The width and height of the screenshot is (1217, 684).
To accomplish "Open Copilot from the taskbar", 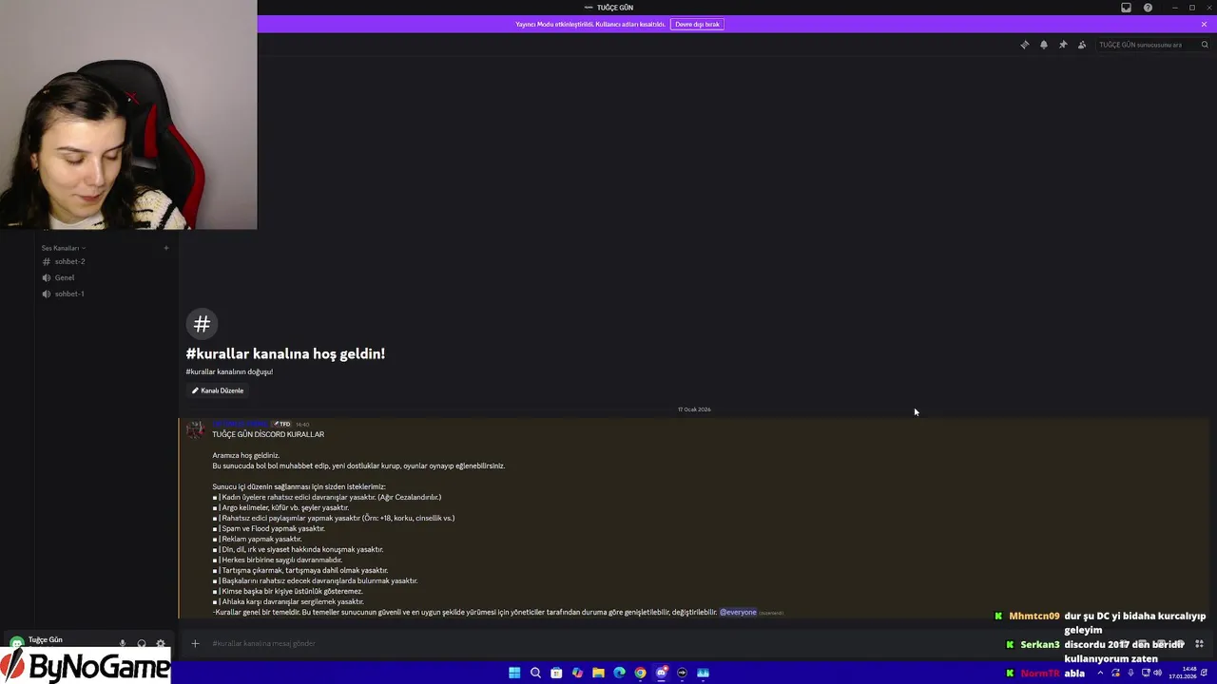I will [x=577, y=673].
